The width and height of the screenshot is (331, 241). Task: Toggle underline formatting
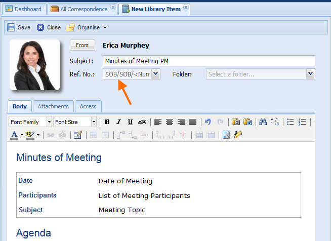[130, 122]
